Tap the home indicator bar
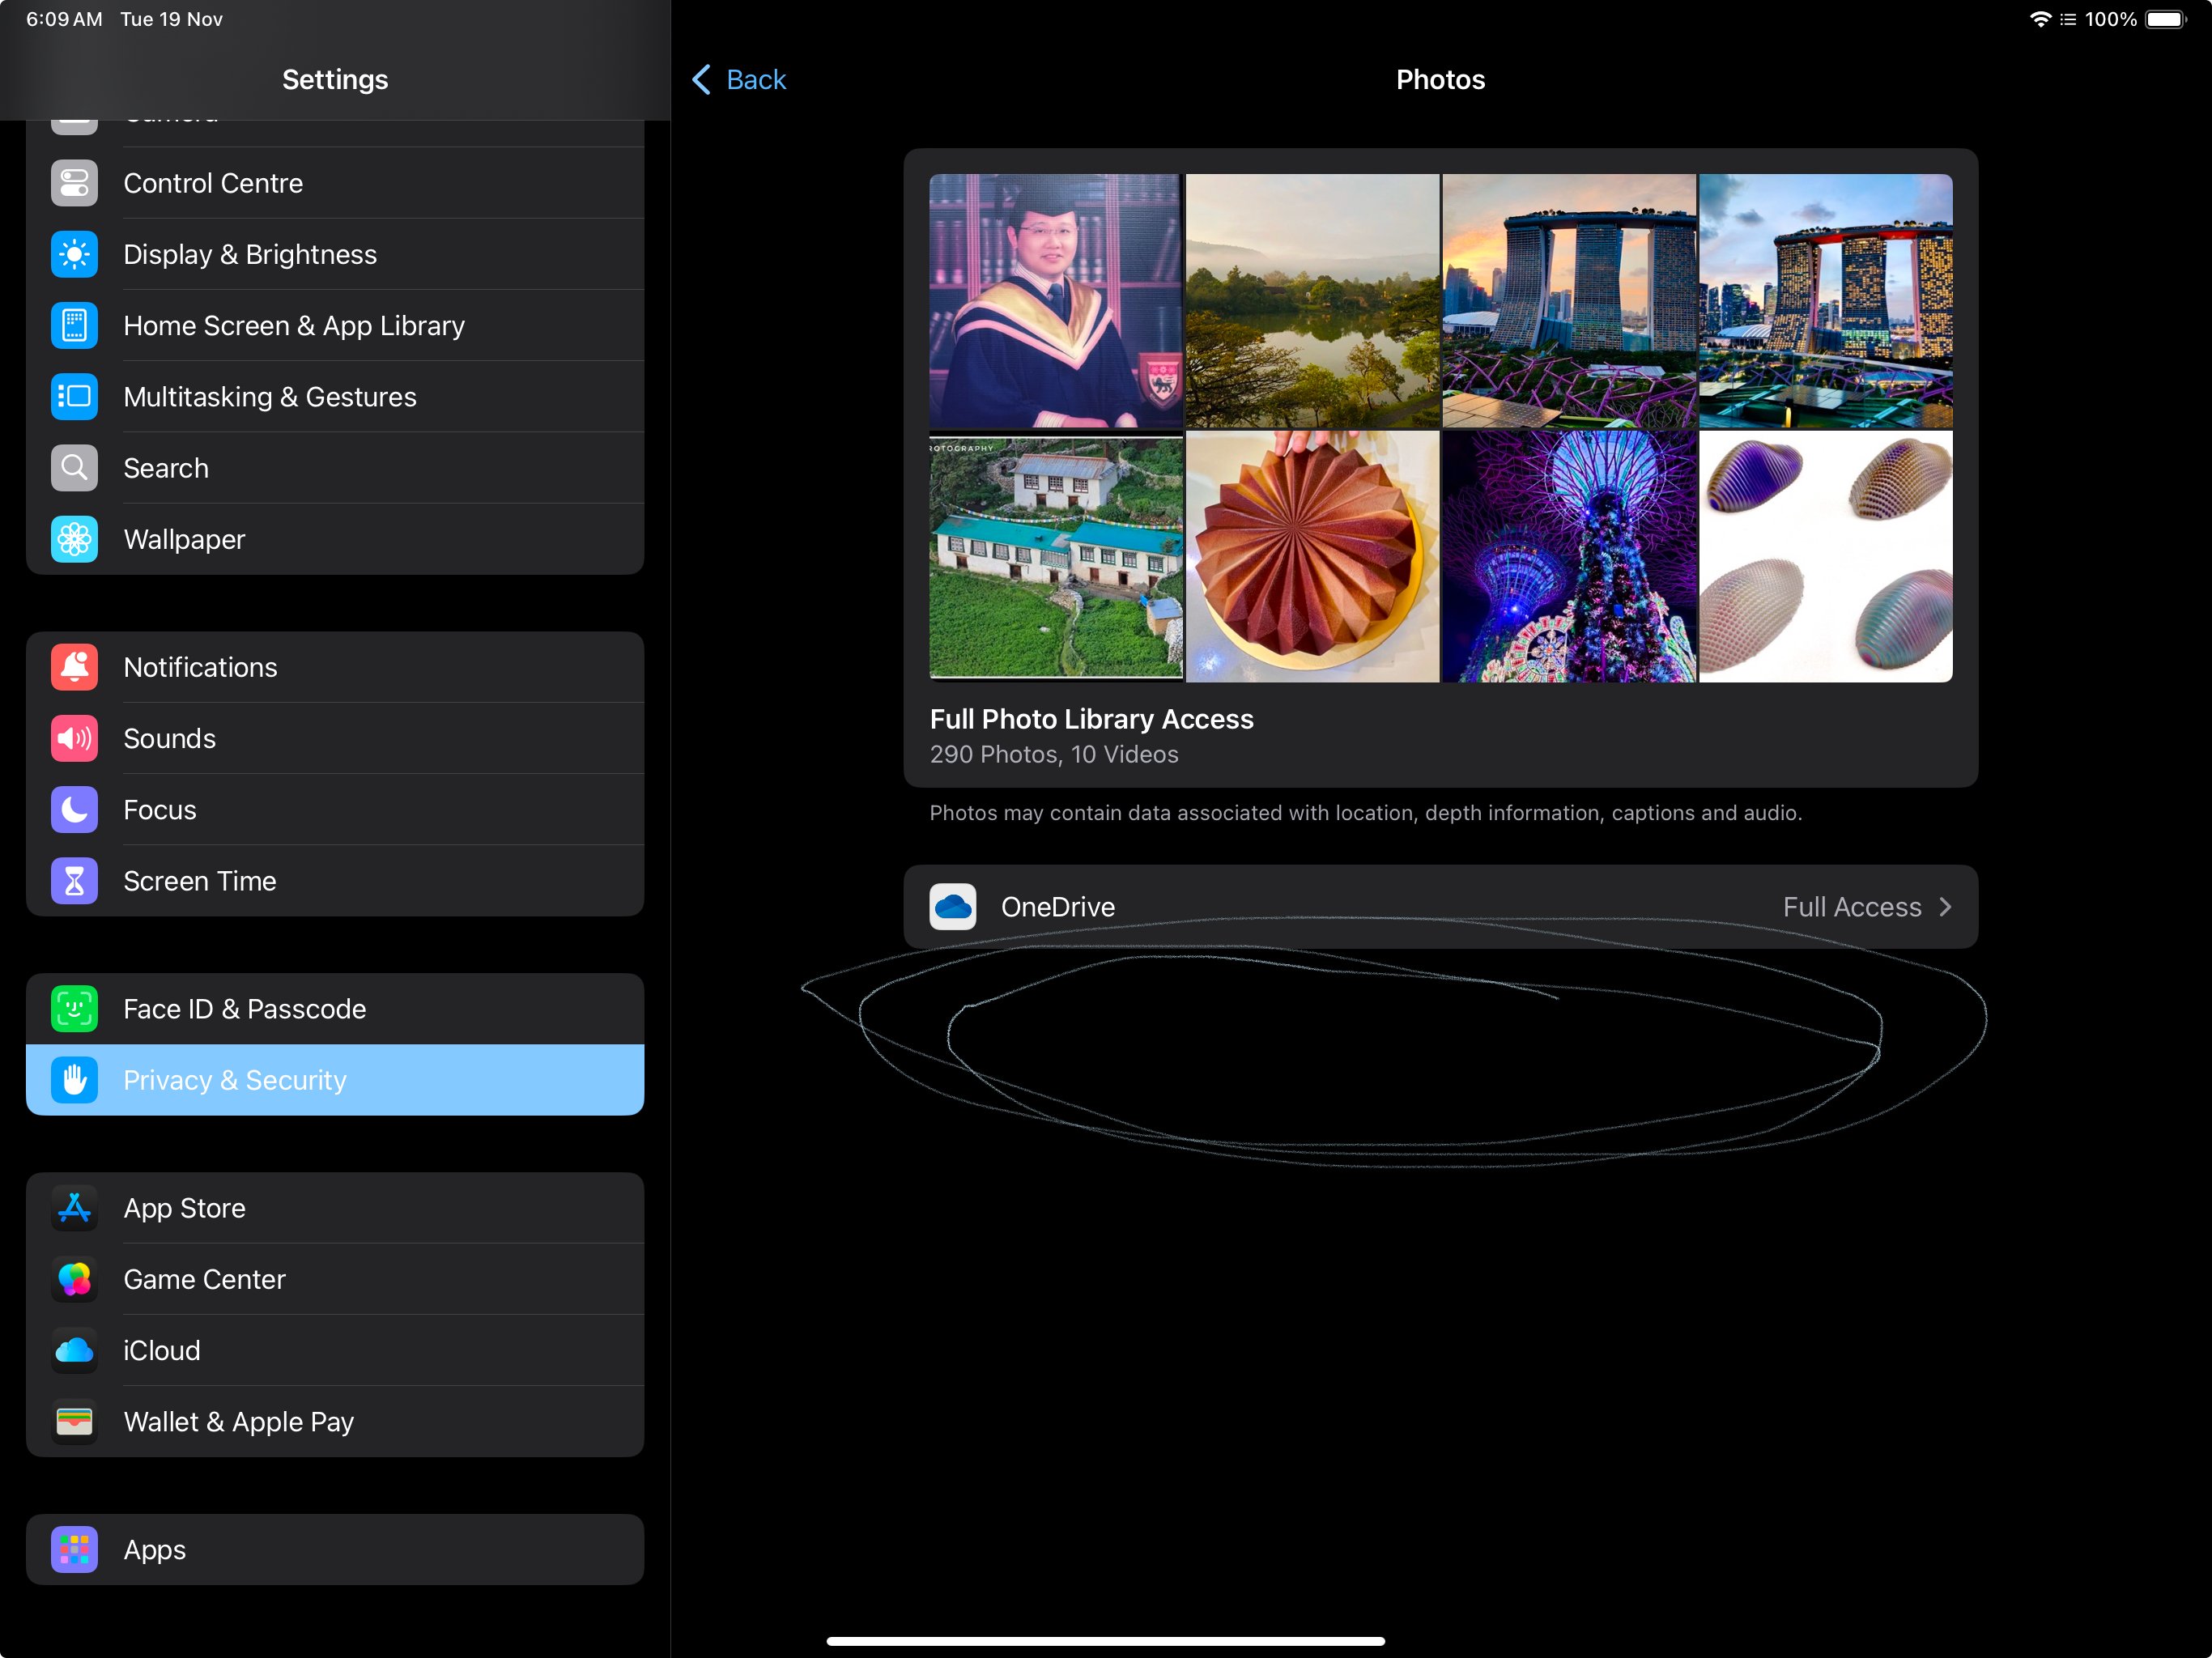 1105,1641
